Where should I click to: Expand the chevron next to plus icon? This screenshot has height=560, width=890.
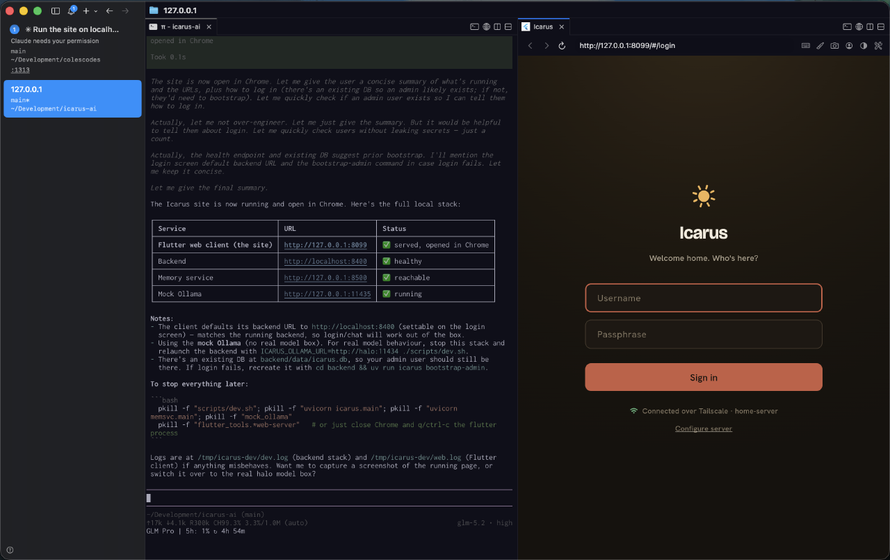[x=96, y=11]
